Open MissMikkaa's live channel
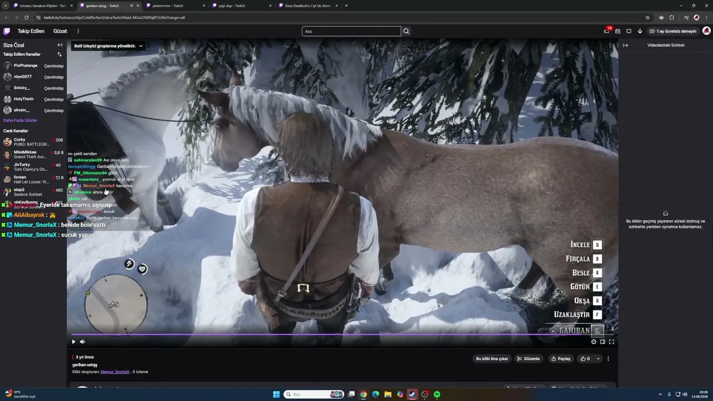 pos(33,154)
